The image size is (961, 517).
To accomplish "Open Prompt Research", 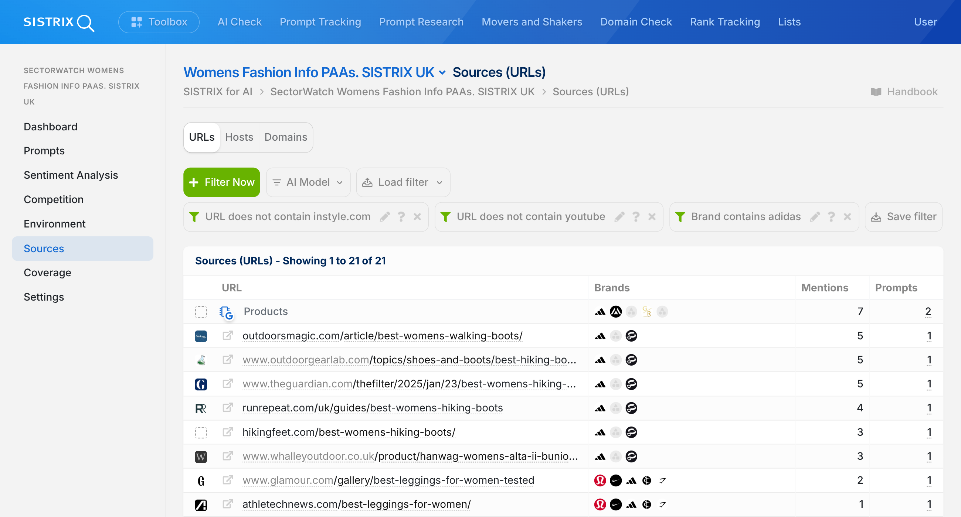I will [x=421, y=22].
